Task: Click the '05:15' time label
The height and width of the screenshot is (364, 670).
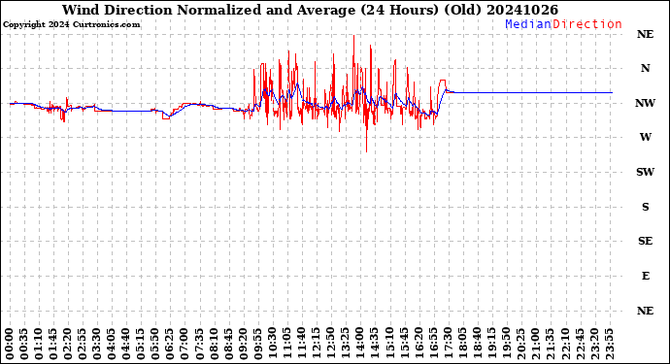Action: (x=142, y=344)
